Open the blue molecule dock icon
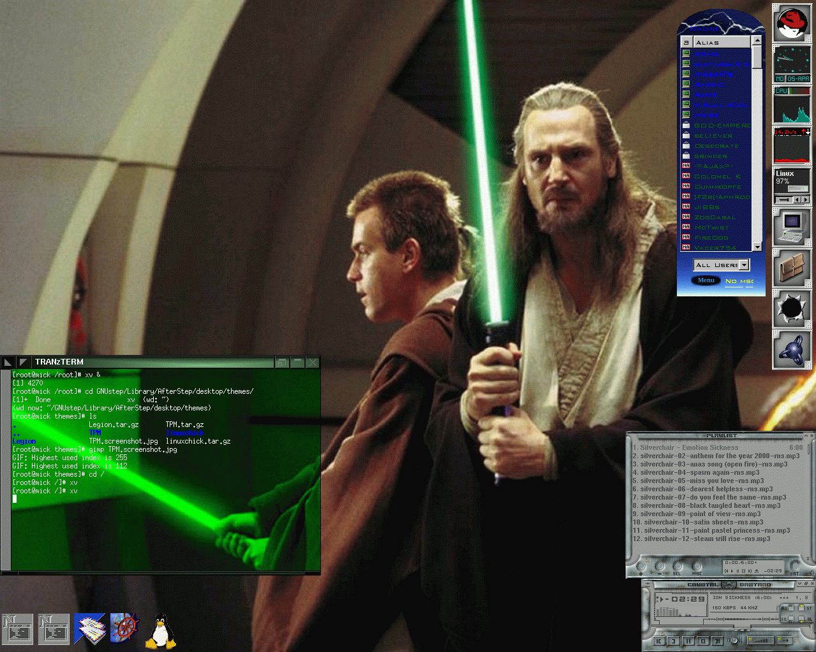Image resolution: width=816 pixels, height=652 pixels. coord(792,349)
